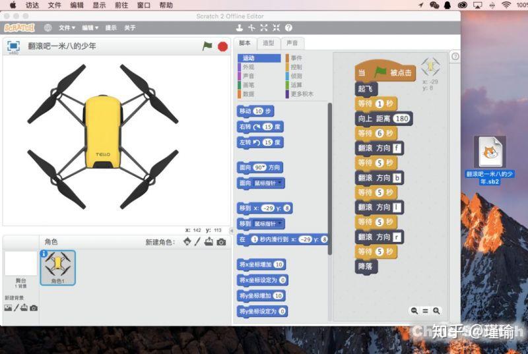Click the 降落 block in the script
528x354 pixels.
click(366, 266)
